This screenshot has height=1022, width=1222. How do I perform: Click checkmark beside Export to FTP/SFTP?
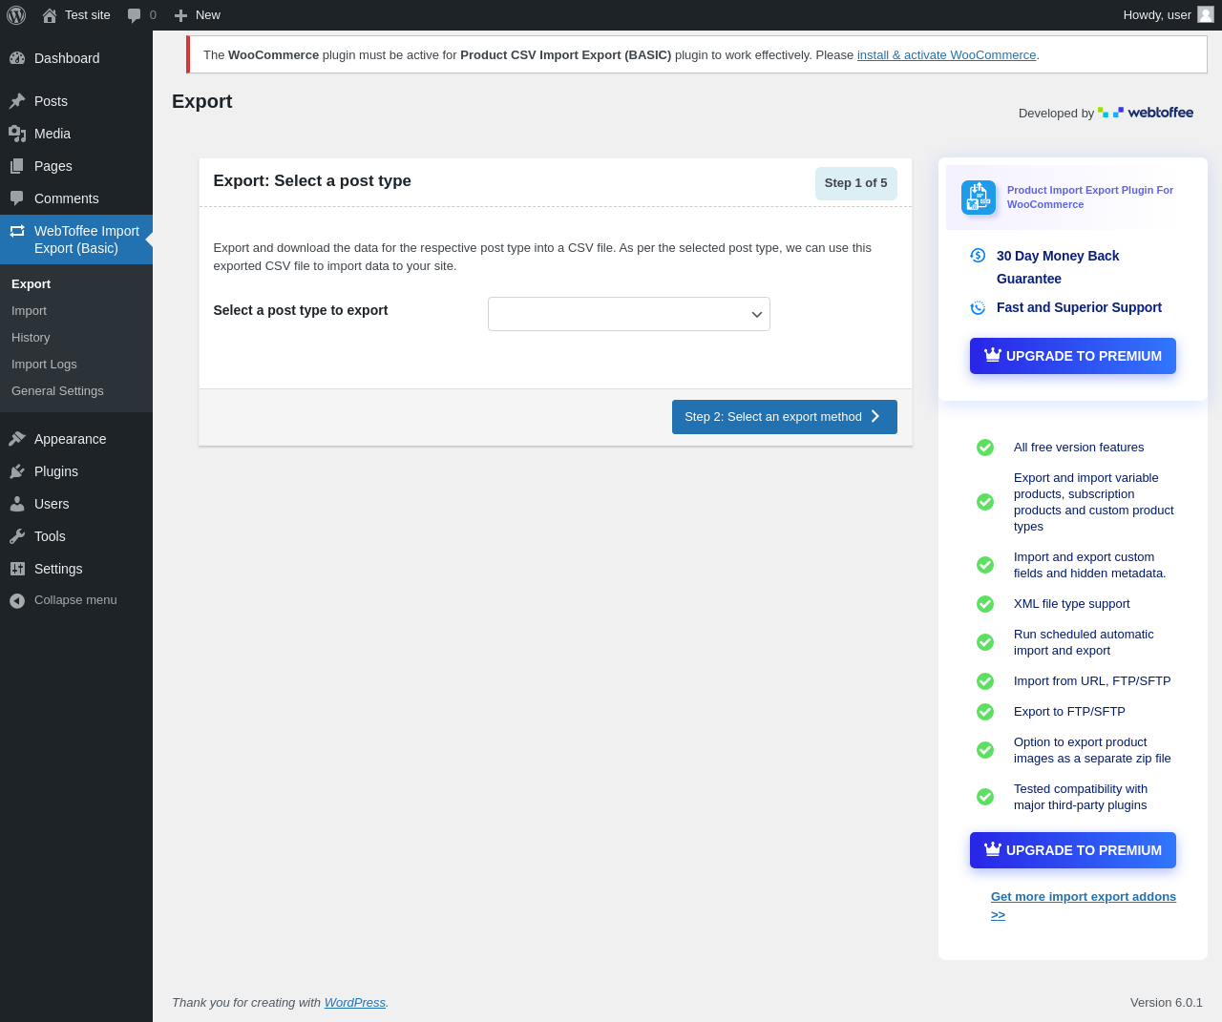pos(985,712)
